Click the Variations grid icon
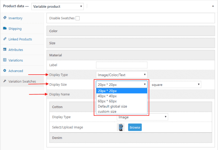 point(5,60)
